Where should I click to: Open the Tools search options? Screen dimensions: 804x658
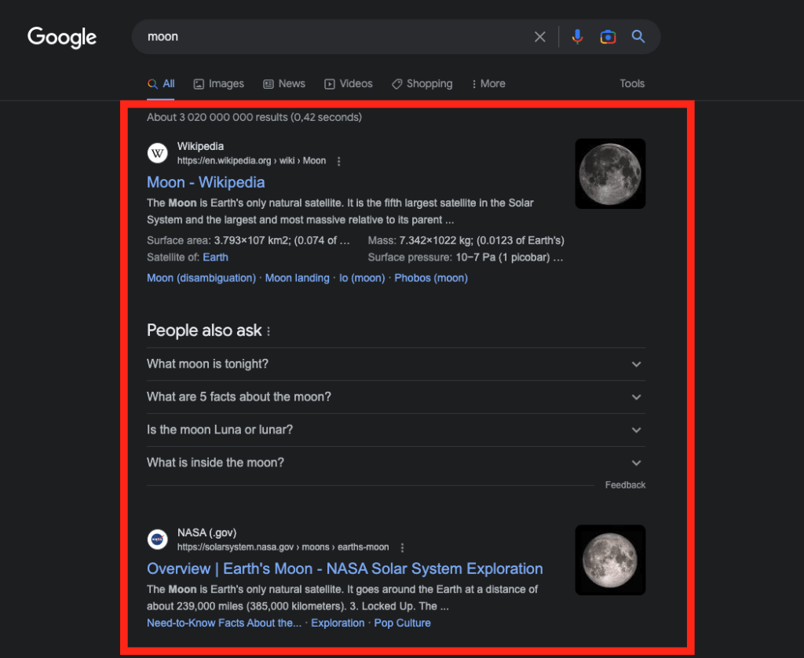(632, 83)
